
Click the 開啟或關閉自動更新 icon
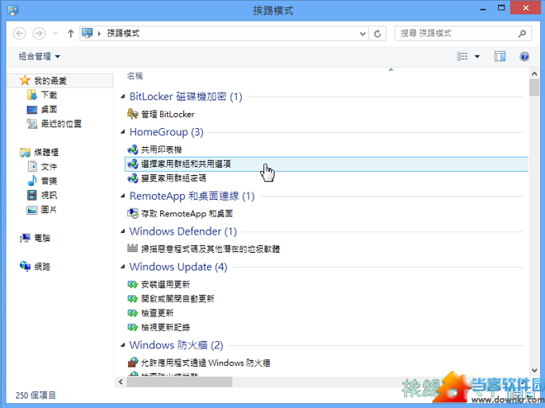132,298
